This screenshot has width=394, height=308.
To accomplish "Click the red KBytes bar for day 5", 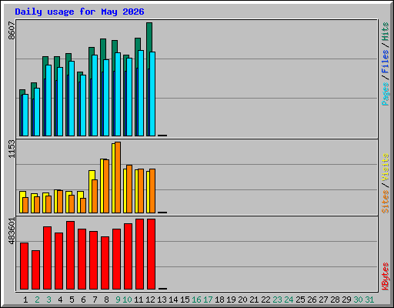I will (x=70, y=255).
